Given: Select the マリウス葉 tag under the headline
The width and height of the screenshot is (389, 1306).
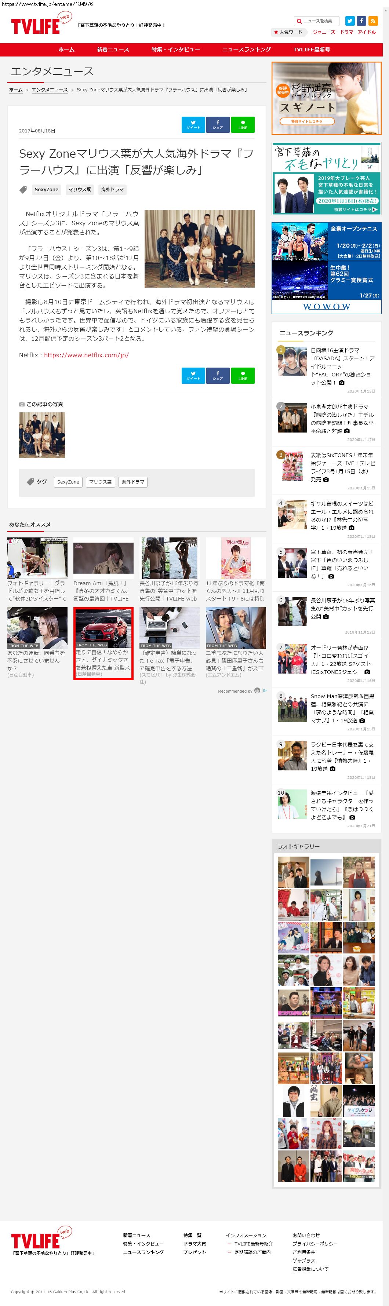Looking at the screenshot, I should (x=80, y=190).
